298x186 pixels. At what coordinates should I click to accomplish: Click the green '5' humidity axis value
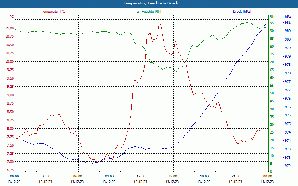271,164
